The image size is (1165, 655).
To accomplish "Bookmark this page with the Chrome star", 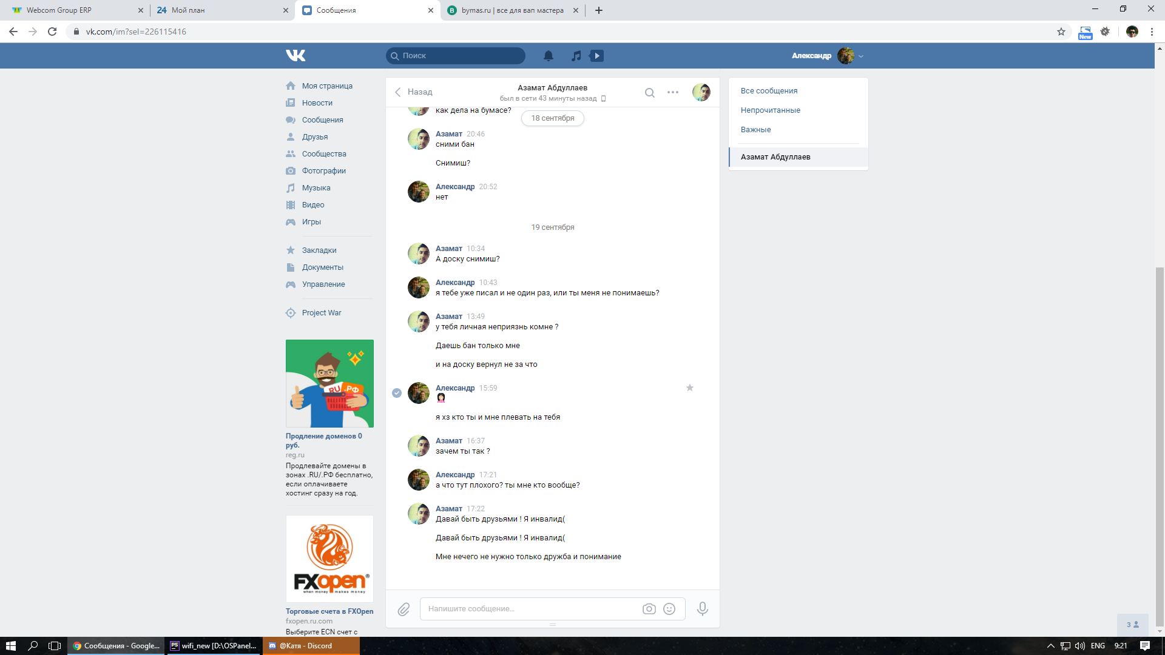I will pyautogui.click(x=1061, y=32).
